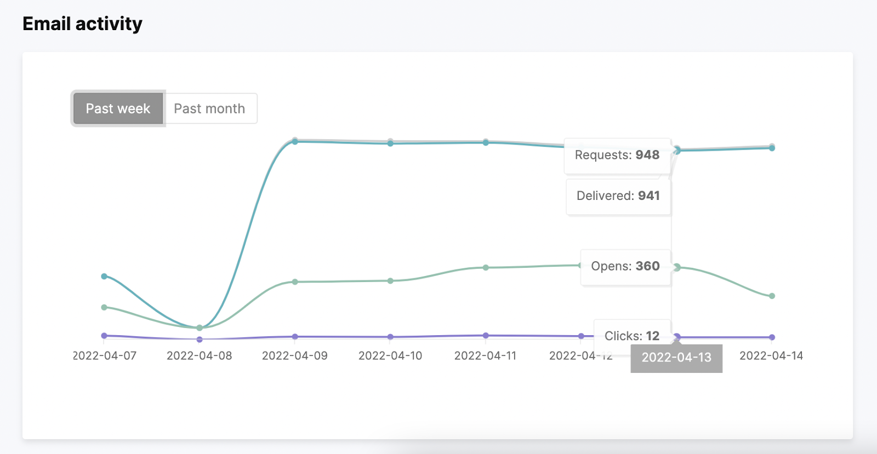Select purple clicks point on 2022-04-07
Viewport: 877px width, 454px height.
point(104,336)
